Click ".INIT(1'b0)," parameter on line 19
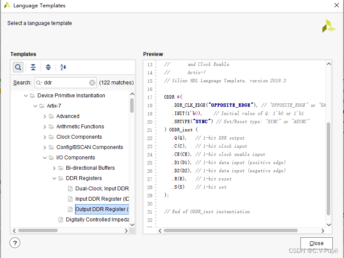Viewport: 344px width, 258px height. tap(187, 113)
